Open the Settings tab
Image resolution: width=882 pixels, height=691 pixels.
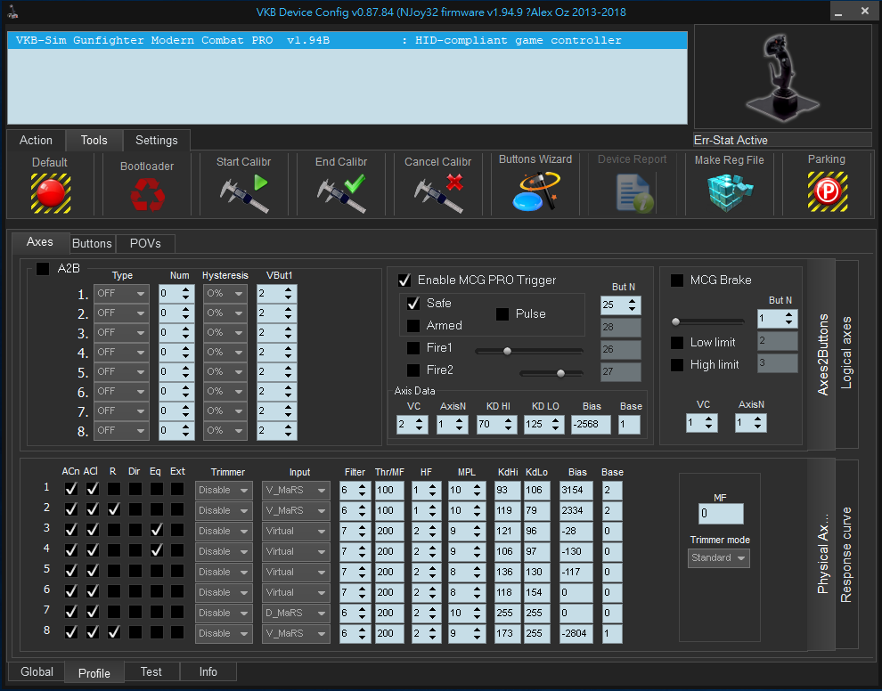coord(157,140)
